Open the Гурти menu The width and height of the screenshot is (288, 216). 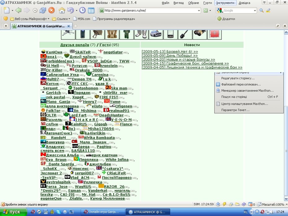(x=207, y=3)
